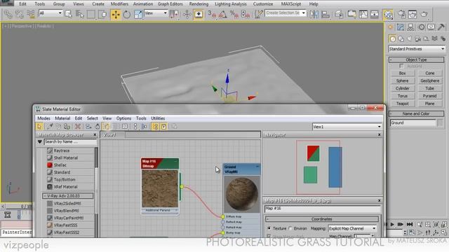Viewport: 449px width, 252px height.
Task: Collapse the V-Ray Adv 2.00.03 group
Action: 68,196
